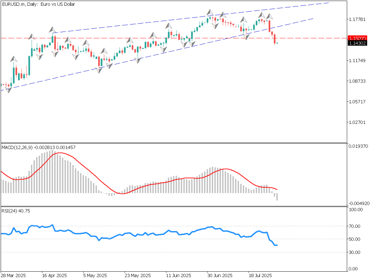
Task: Click the black price label 1.14302
Action: point(357,43)
